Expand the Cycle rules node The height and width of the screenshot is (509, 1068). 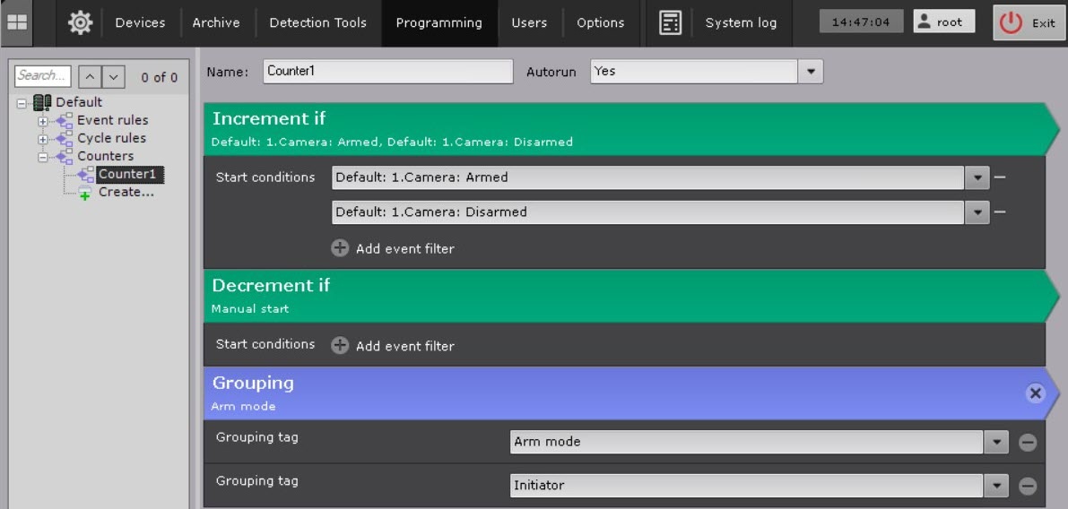pos(43,139)
